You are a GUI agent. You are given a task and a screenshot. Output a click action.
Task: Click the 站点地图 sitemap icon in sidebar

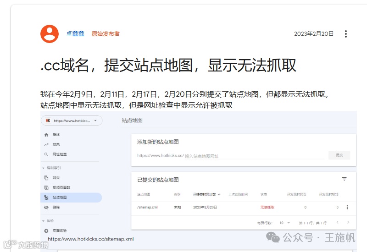[x=46, y=197]
